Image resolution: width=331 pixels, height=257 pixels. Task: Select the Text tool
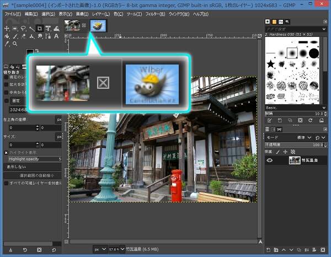coord(56,36)
